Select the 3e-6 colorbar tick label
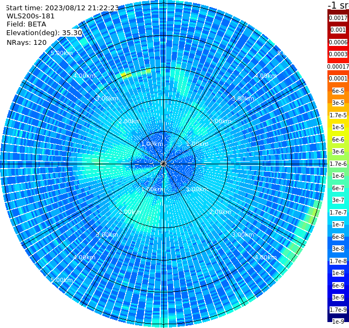This screenshot has width=349, height=328. 338,151
